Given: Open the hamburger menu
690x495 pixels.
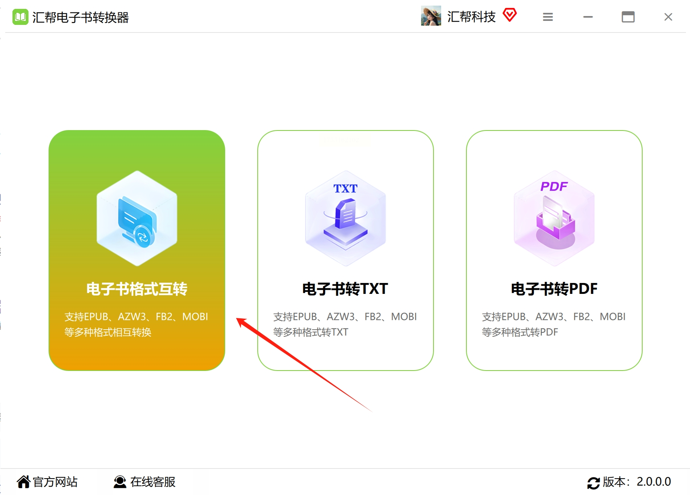Looking at the screenshot, I should point(548,17).
